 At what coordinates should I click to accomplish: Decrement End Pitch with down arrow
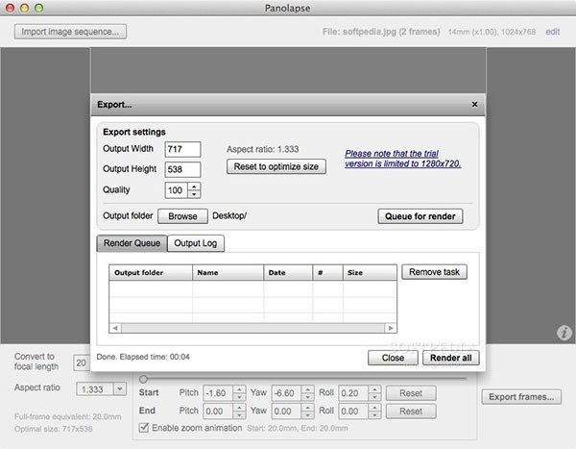coord(239,415)
